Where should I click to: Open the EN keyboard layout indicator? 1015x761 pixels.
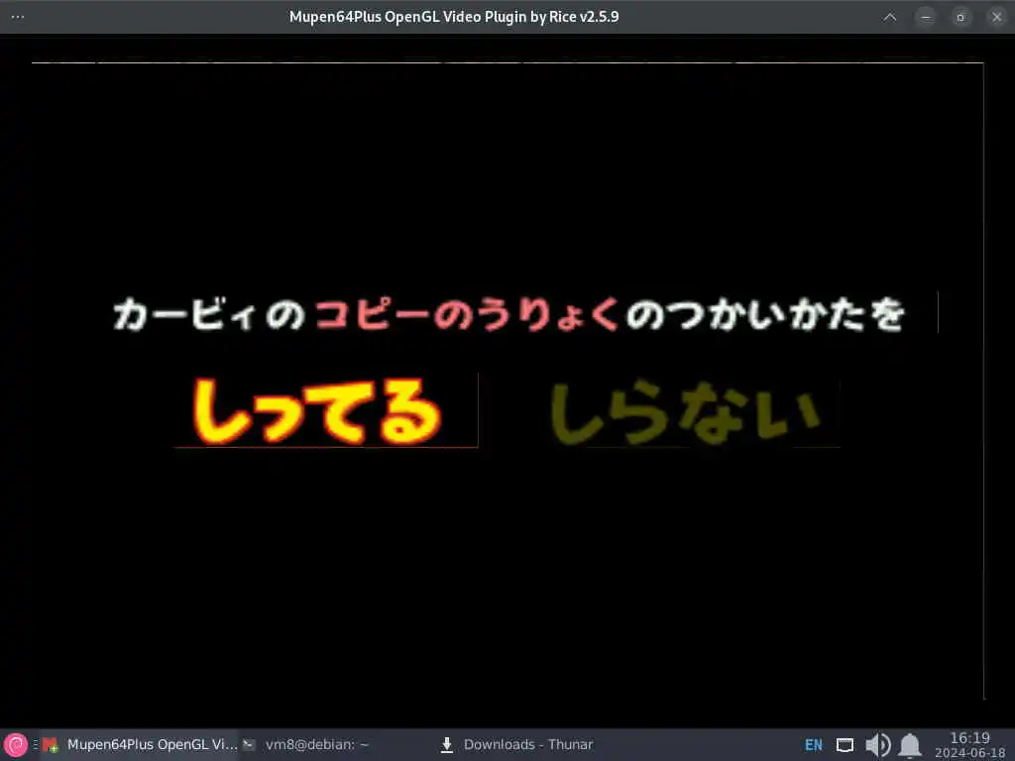(x=814, y=745)
